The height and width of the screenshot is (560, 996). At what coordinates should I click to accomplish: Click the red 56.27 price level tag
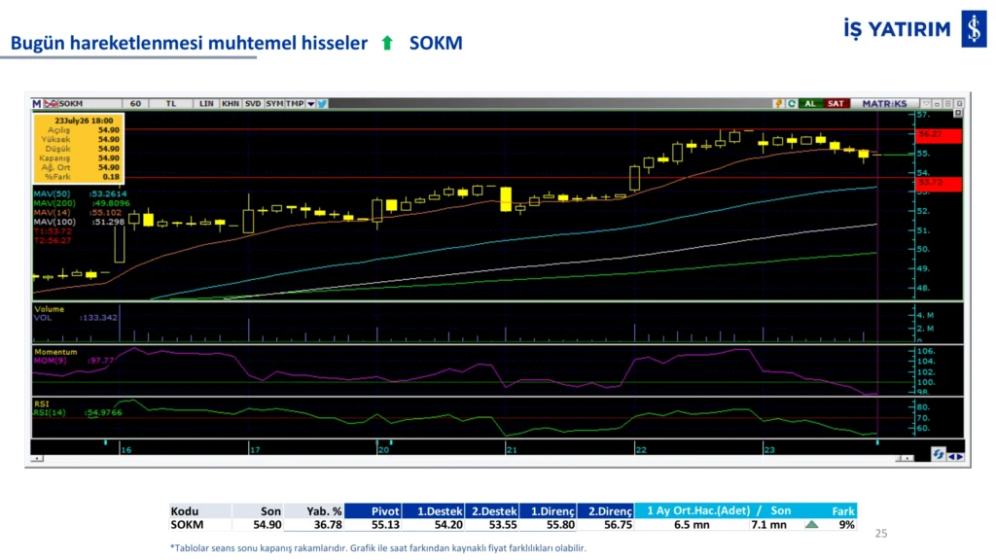click(x=939, y=134)
